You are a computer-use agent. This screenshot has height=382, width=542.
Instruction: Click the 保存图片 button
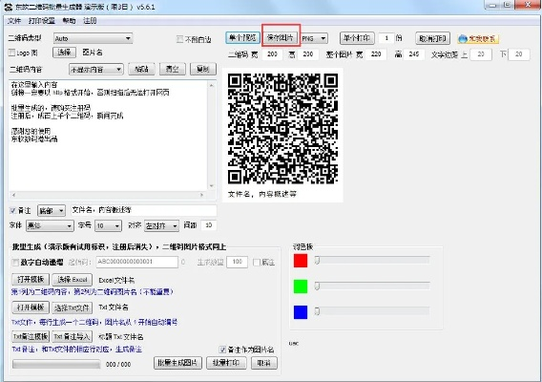pos(281,37)
